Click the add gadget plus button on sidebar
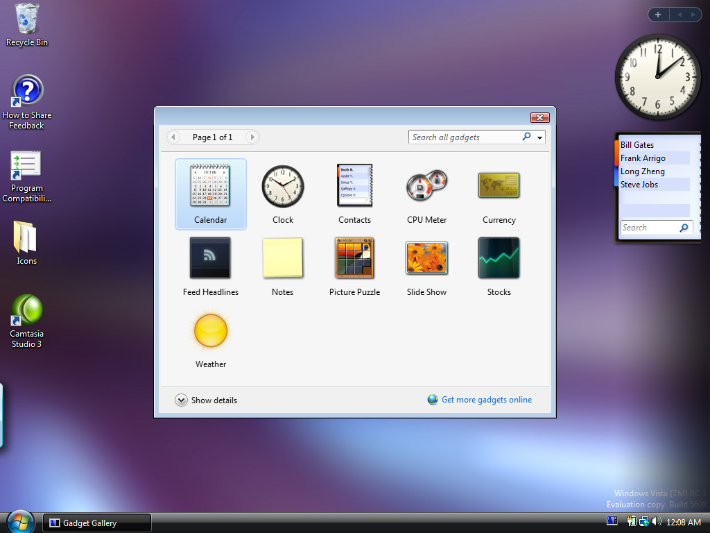710x533 pixels. coord(657,14)
